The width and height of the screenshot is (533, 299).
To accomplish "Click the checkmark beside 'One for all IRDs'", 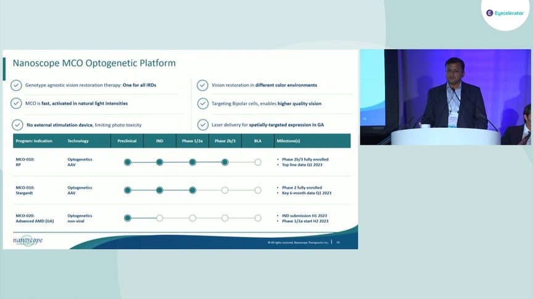I will (16, 86).
